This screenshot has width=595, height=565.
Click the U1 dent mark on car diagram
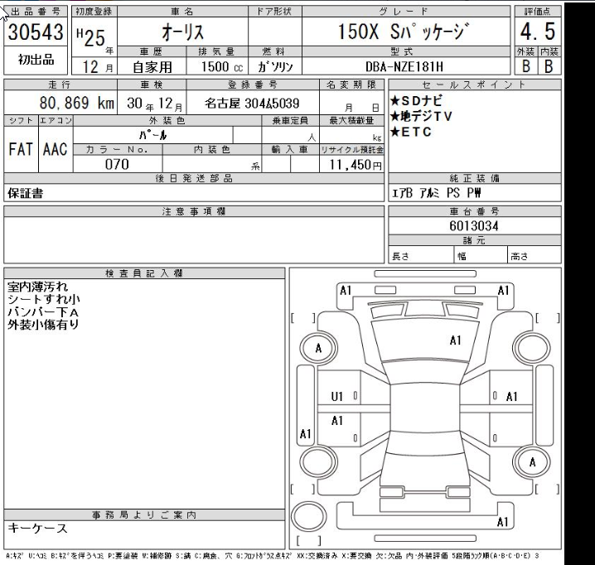pos(336,397)
